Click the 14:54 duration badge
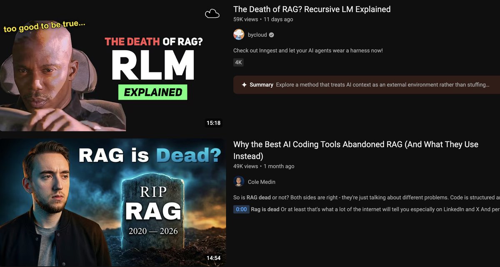The image size is (500, 267). point(213,258)
